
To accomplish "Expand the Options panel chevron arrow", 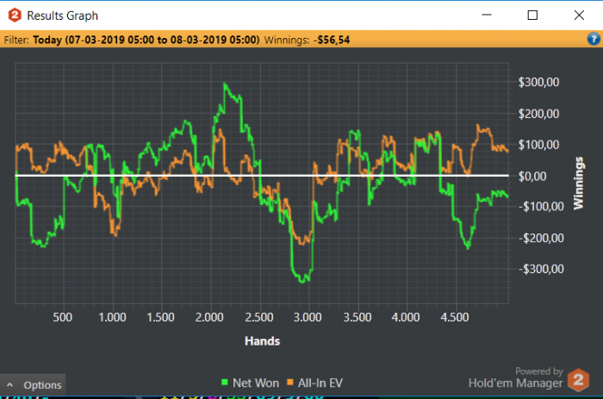I will tap(10, 385).
